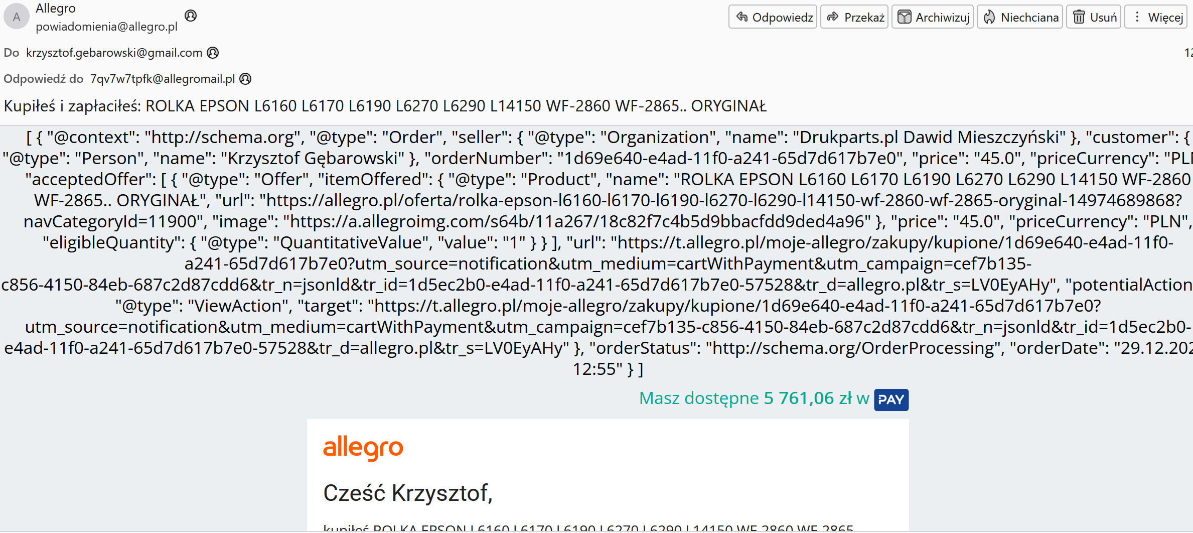Select recipient address krzysztof.gebarowski@gmail.com
This screenshot has height=533, width=1193.
tap(114, 53)
